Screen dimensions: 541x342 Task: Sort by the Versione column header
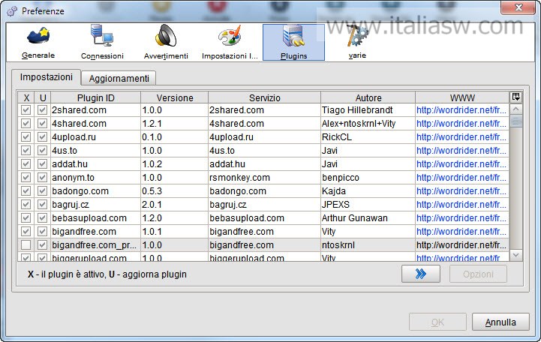[x=175, y=97]
